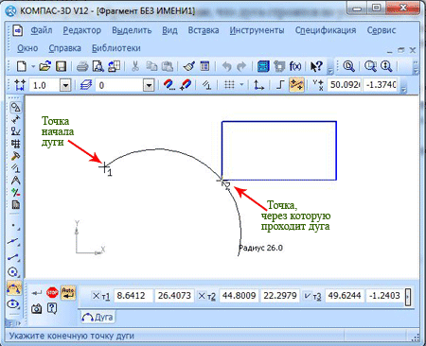The width and height of the screenshot is (426, 346).
Task: Select the Edit hammer tool panel
Action: [x=15, y=156]
